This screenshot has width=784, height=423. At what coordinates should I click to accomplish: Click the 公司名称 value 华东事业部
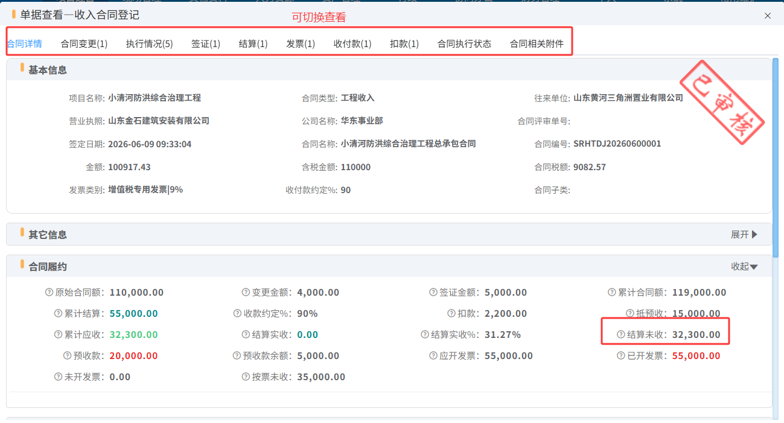click(362, 121)
